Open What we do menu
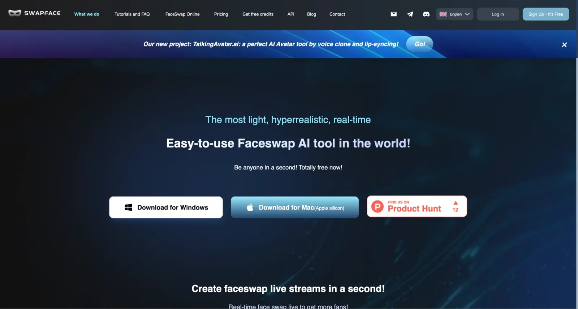The image size is (578, 309). tap(87, 14)
